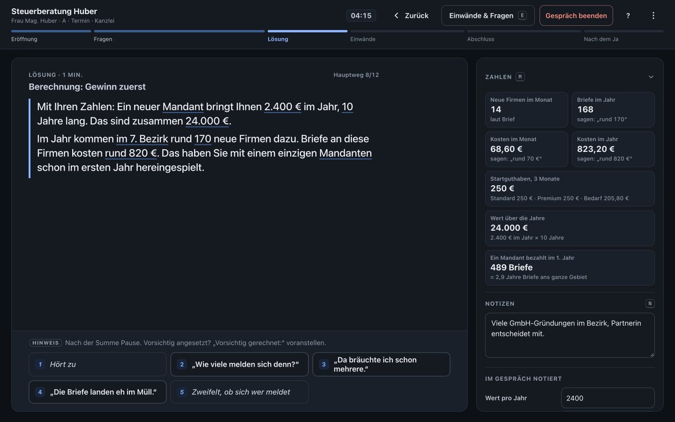Click the 'Hauptweg 8/12' step indicator
This screenshot has width=675, height=422.
click(x=356, y=75)
